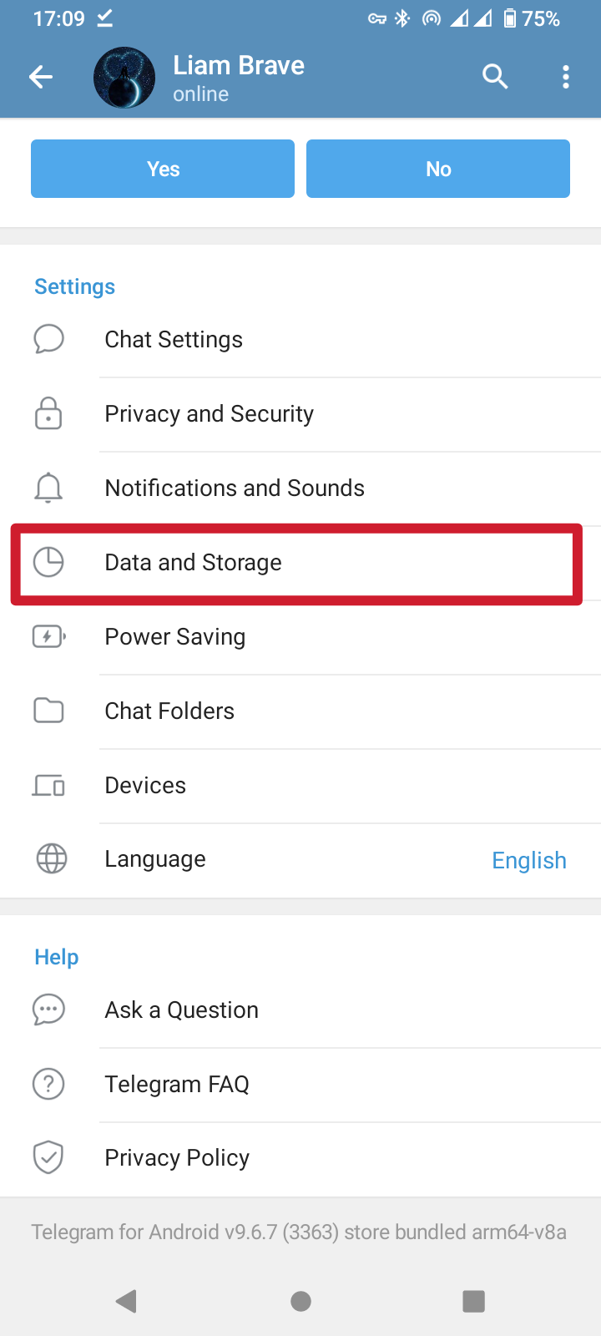Tap the search magnifier icon
The image size is (601, 1336).
point(495,77)
